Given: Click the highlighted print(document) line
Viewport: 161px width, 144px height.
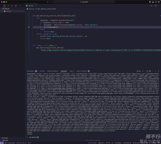Looking at the screenshot, I should (51, 27).
